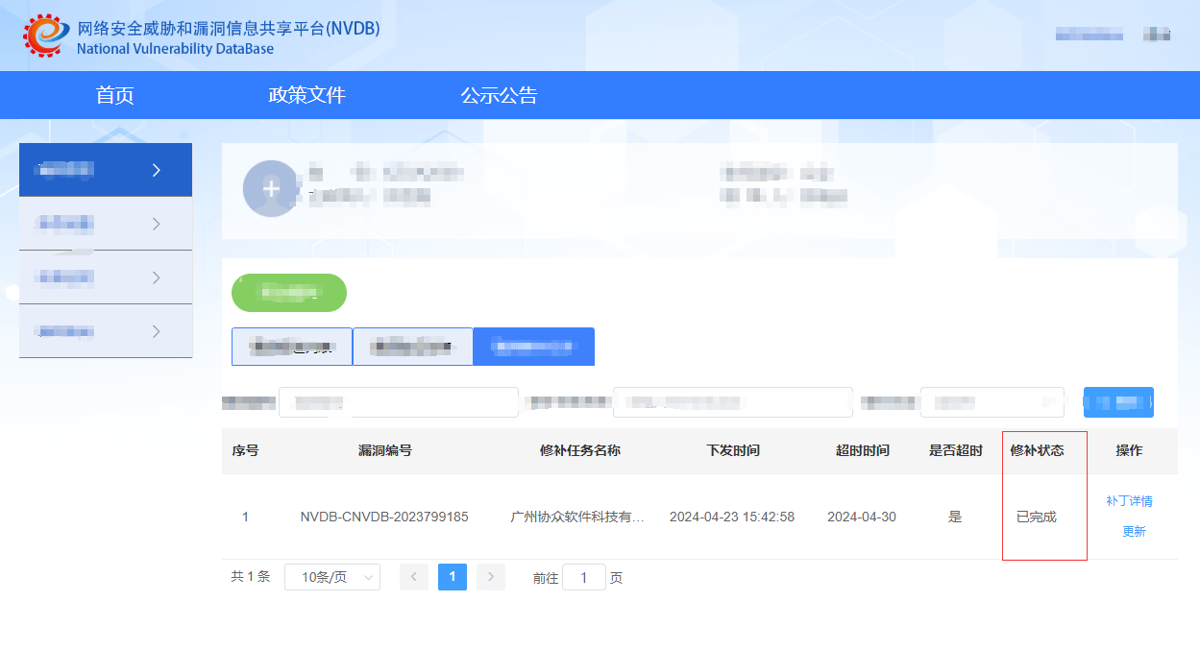1200x650 pixels.
Task: Click the avatar plus icon in profile card
Action: point(271,188)
